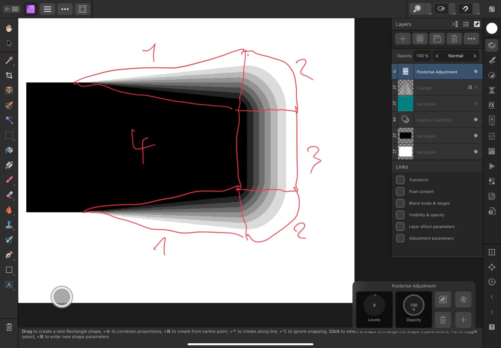This screenshot has width=501, height=348.
Task: Open the Opacity value dropdown in Layers panel
Action: coord(422,55)
